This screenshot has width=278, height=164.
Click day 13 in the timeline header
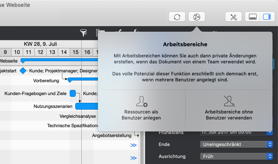[52, 52]
